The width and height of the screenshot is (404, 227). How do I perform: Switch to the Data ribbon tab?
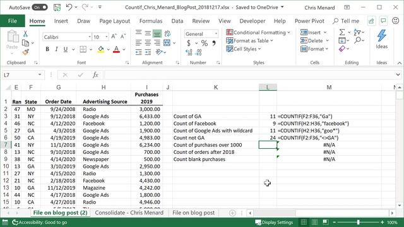[x=177, y=21]
